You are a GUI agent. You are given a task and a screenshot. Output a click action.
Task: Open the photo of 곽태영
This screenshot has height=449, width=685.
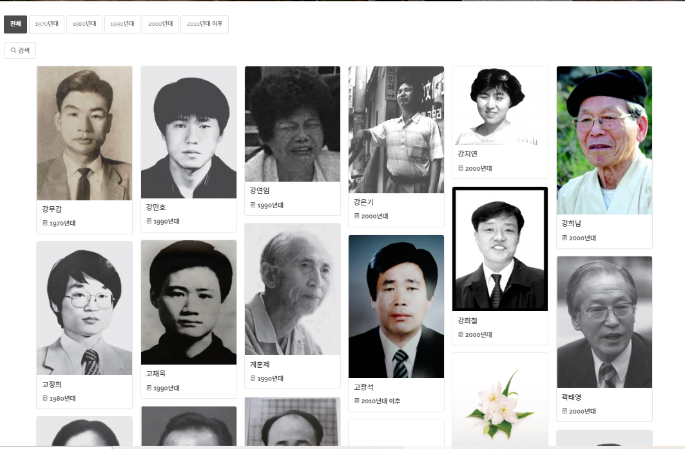tap(604, 322)
